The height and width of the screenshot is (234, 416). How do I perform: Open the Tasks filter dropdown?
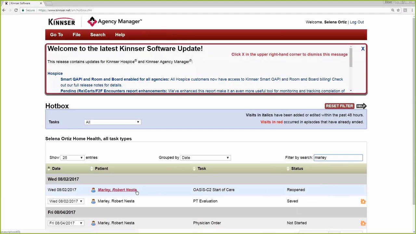[x=112, y=122]
